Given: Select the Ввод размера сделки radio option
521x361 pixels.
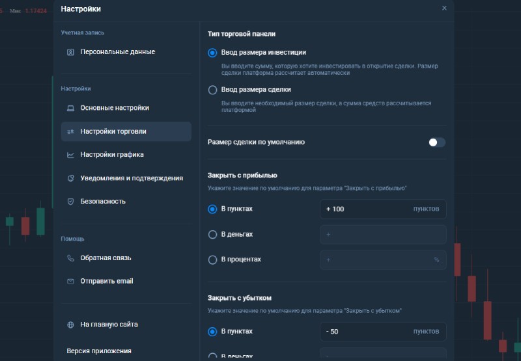Looking at the screenshot, I should coord(212,90).
